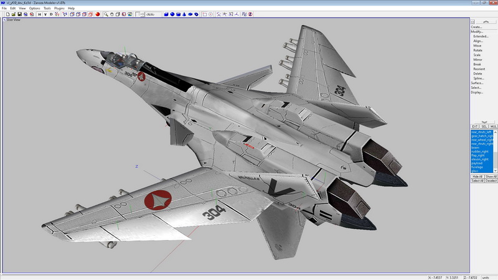Screen dimensions: 498x280
Task: Click the red sphere render icon
Action: point(98,14)
